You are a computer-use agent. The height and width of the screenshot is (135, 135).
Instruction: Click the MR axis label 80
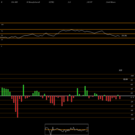132,80
